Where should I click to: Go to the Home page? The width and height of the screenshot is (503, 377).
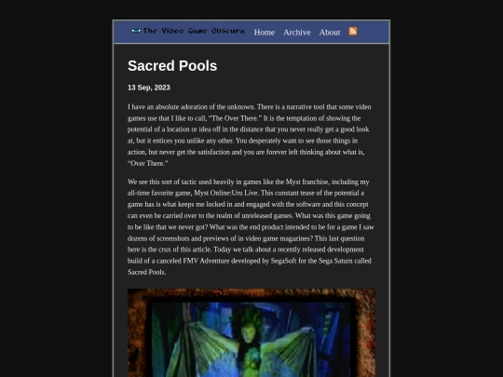pyautogui.click(x=265, y=33)
